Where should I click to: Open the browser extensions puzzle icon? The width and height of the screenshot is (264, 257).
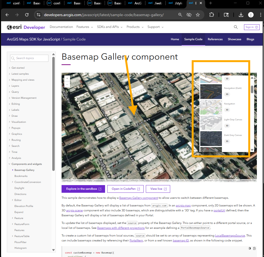[x=211, y=15]
